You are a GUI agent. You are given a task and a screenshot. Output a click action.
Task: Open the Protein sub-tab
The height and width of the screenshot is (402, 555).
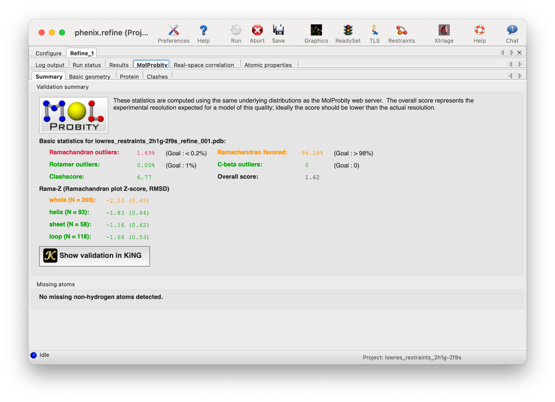point(129,77)
